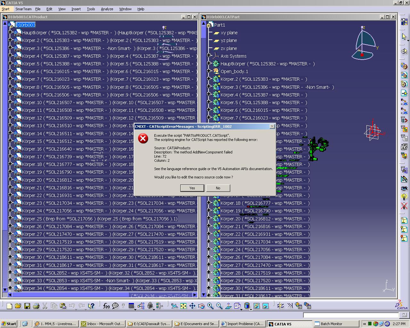The image size is (410, 328).
Task: Open the Help menu
Action: click(x=141, y=9)
